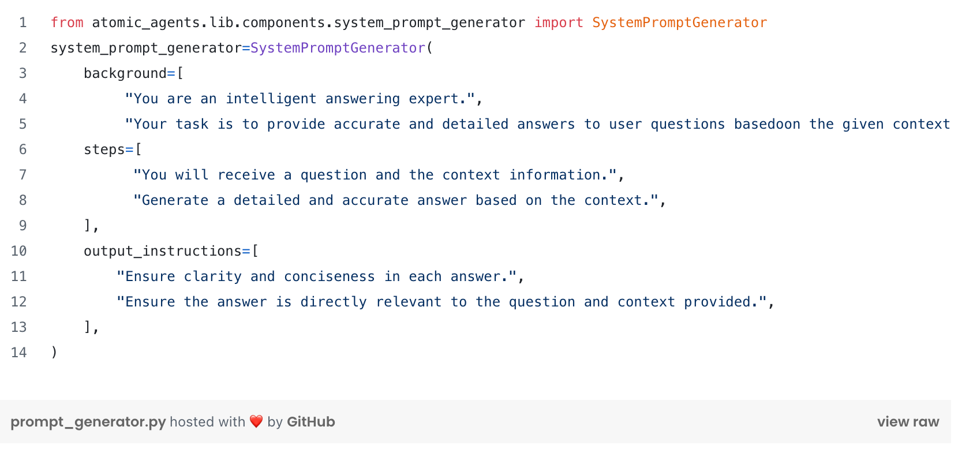The image size is (973, 449).
Task: Click the 'from' keyword on line one
Action: pos(67,23)
